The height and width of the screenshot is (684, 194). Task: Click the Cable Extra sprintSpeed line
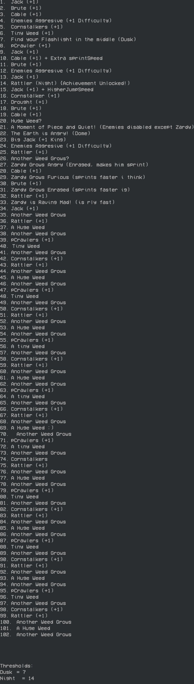(51, 58)
